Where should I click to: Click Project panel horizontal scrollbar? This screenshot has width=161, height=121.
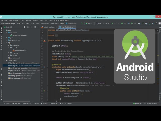coord(16,101)
